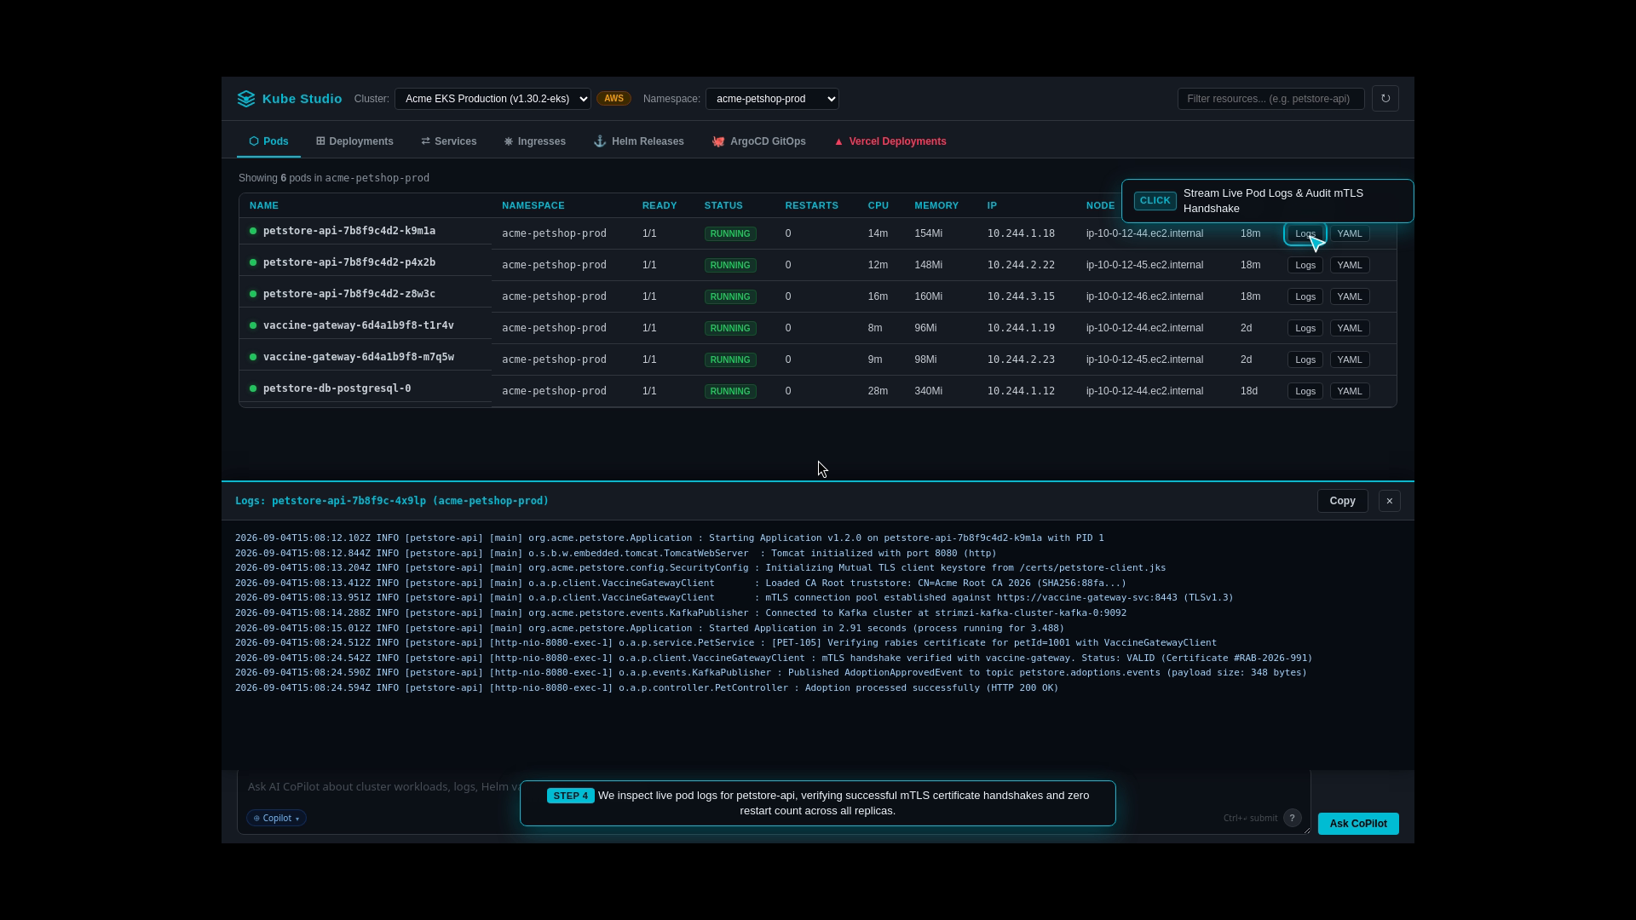
Task: Click the "Connected to Kafka cluster" log line
Action: [x=681, y=612]
